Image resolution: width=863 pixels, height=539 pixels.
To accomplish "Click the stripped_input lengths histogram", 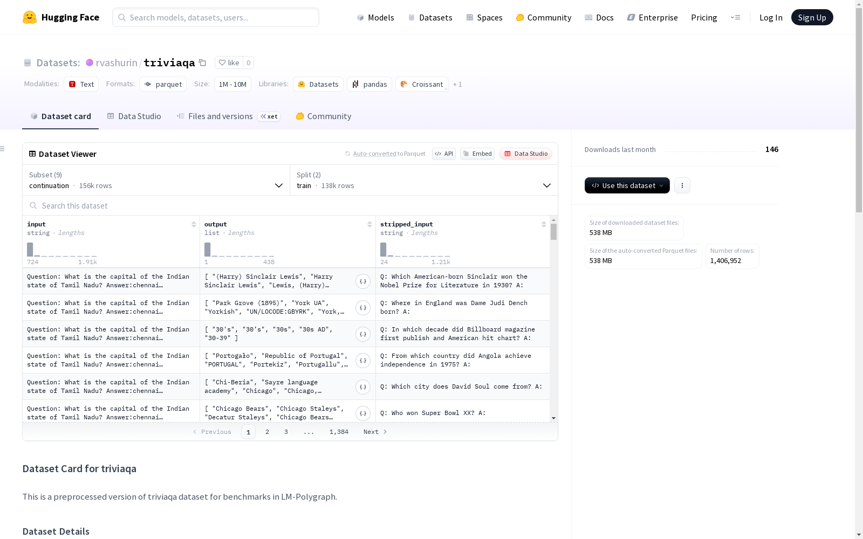I will tap(415, 250).
